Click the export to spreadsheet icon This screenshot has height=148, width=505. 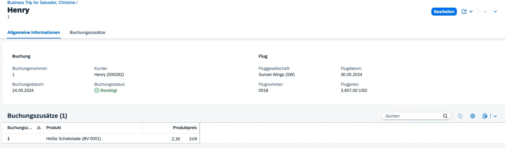pos(485,116)
